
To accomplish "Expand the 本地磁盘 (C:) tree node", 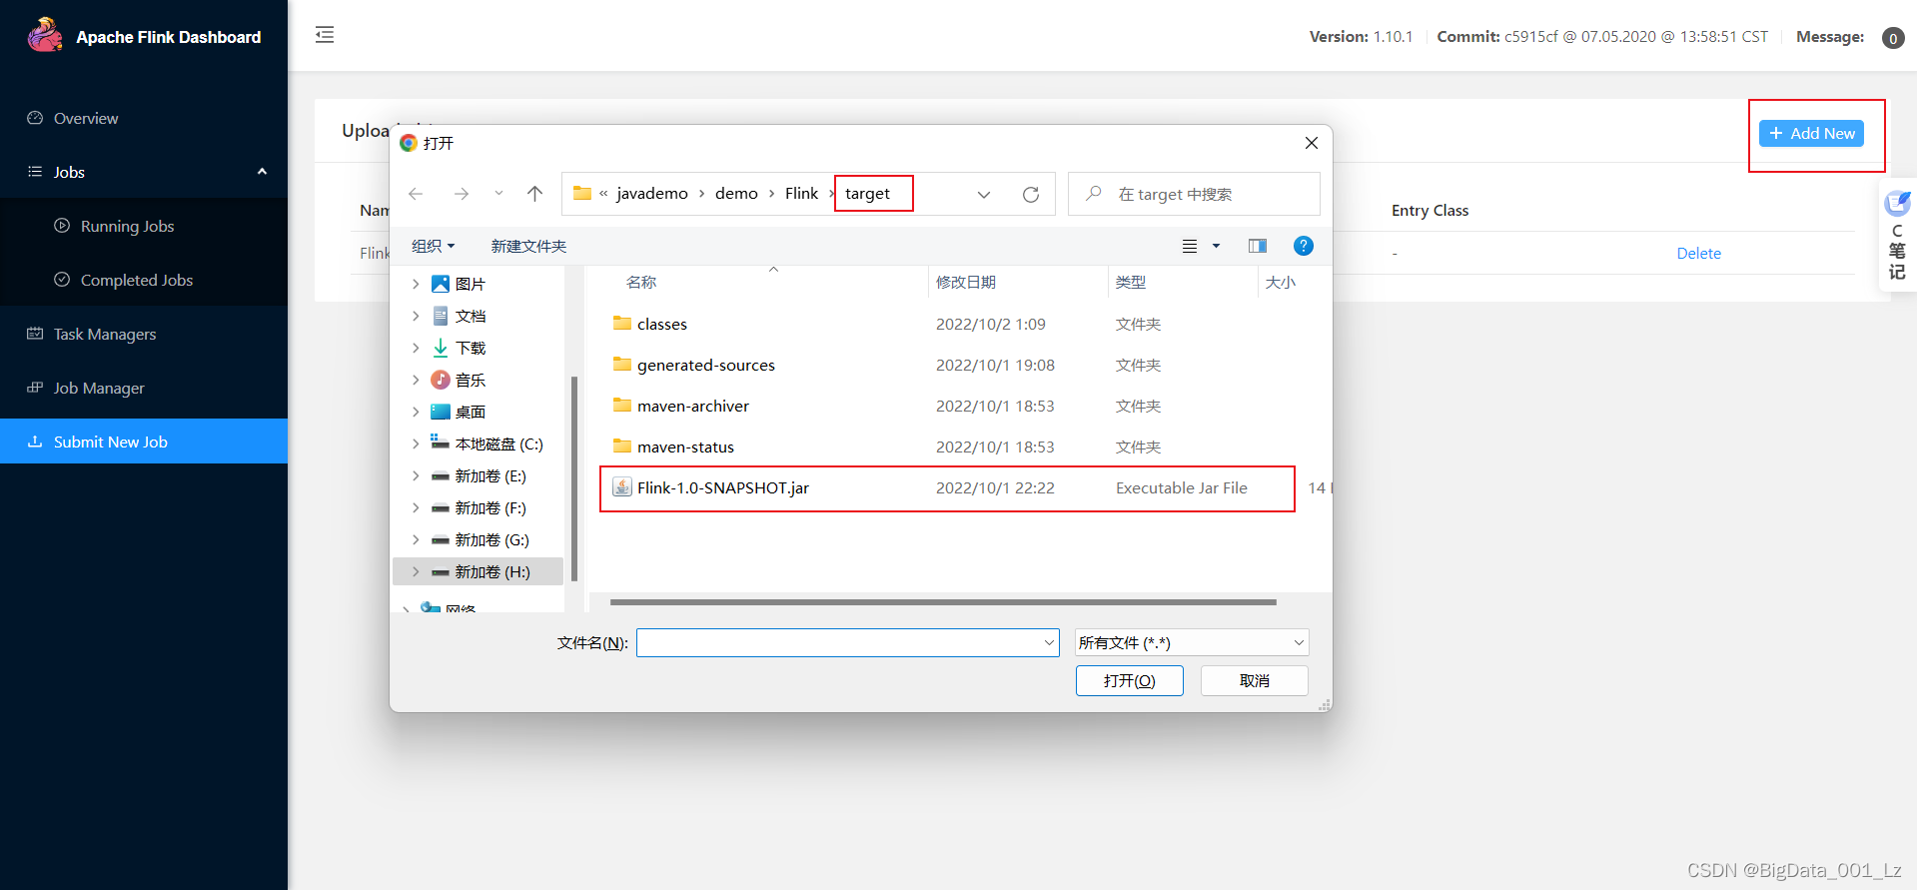I will (x=416, y=445).
